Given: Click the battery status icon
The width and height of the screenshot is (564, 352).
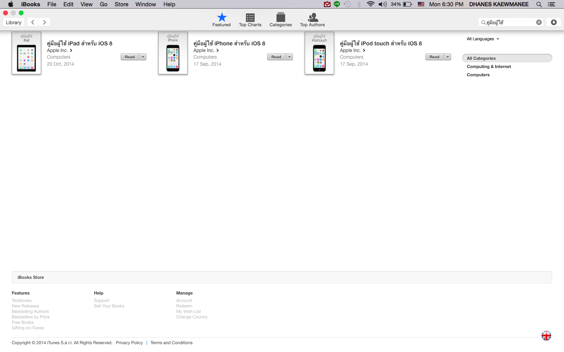Looking at the screenshot, I should tap(407, 4).
